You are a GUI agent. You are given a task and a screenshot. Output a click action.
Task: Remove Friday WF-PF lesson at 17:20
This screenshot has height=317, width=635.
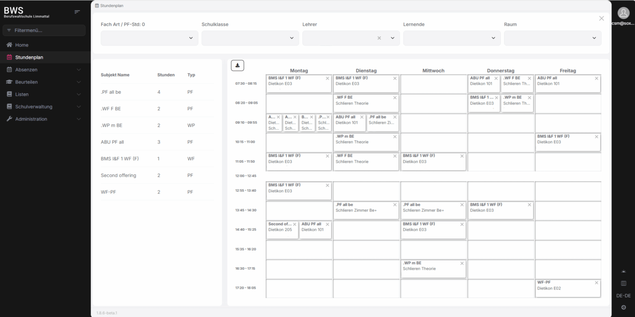click(597, 283)
